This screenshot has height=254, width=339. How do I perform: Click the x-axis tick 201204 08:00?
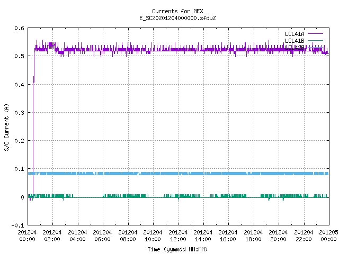click(128, 235)
